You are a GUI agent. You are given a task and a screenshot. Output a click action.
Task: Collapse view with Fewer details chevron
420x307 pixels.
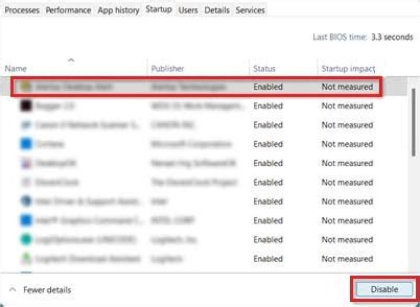click(x=12, y=290)
